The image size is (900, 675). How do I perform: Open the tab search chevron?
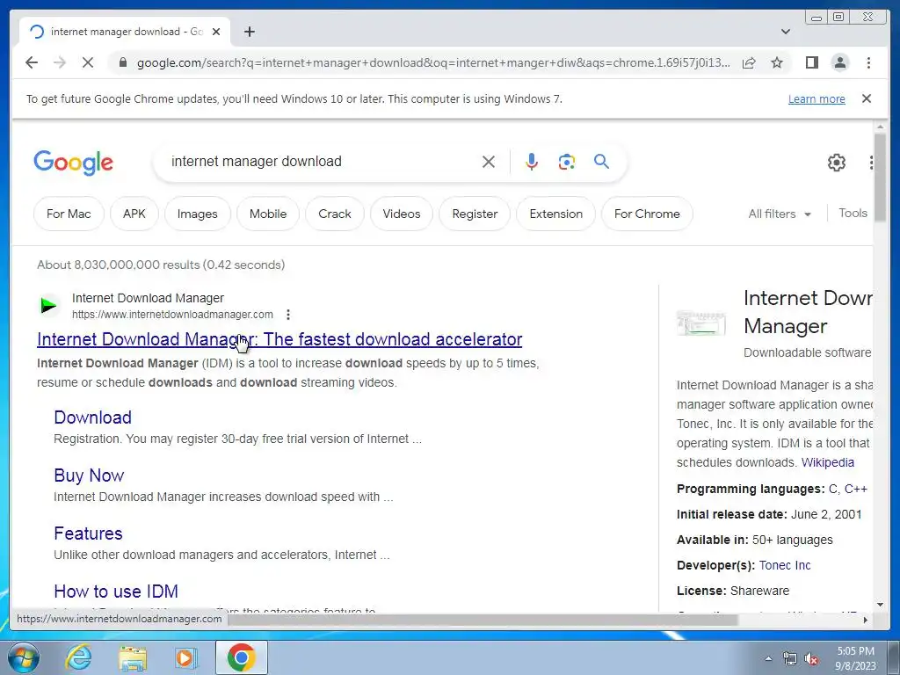coord(786,32)
